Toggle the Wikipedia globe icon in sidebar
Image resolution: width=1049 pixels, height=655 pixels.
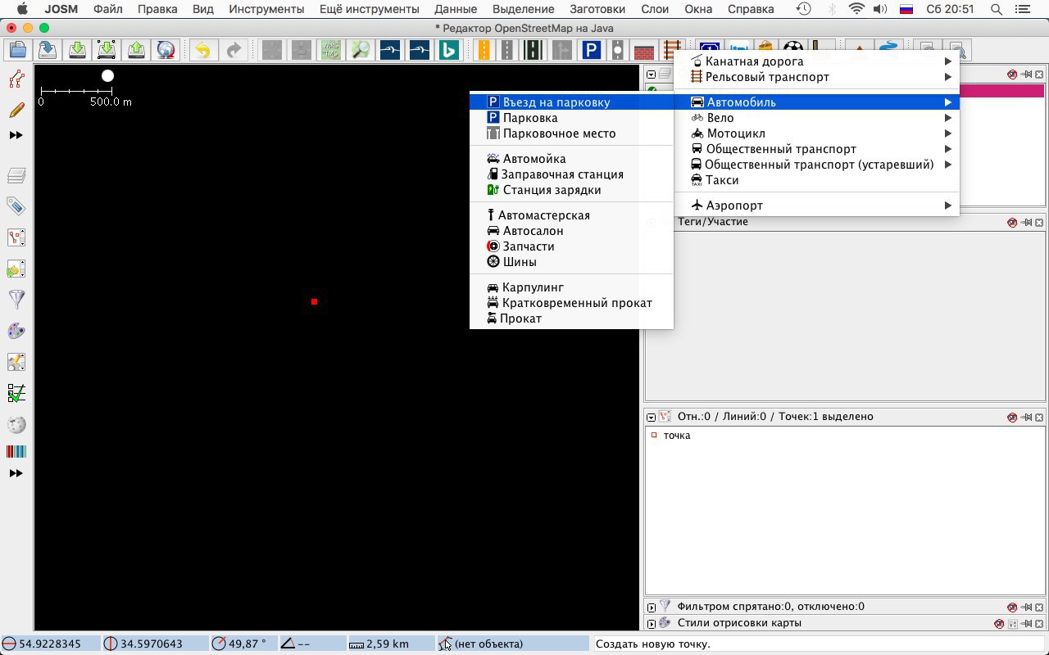point(16,424)
